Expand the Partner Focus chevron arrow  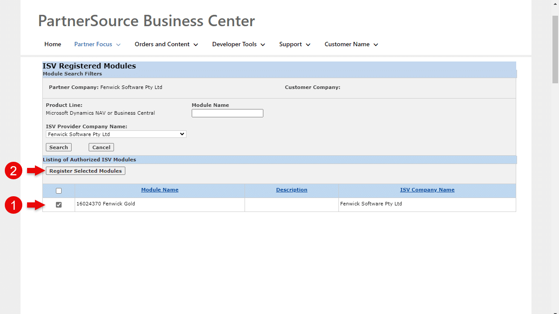coord(118,44)
